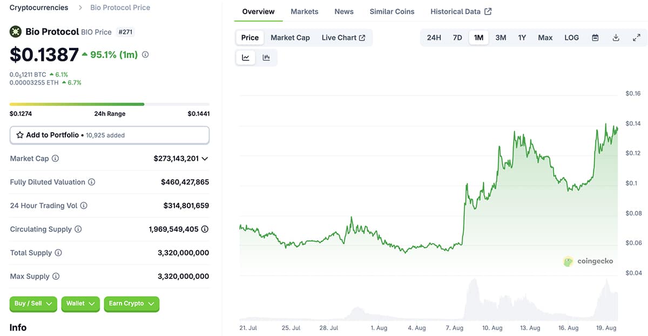Click the $314,801,659 trading volume value
Viewport: 648px width, 336px height.
tap(186, 205)
